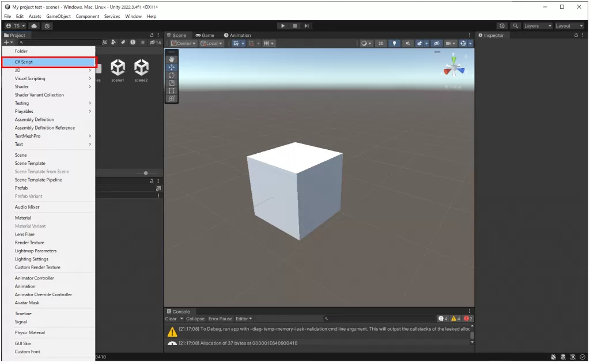Image resolution: width=590 pixels, height=363 pixels.
Task: Adjust the Project icon size slider
Action: coord(146,173)
